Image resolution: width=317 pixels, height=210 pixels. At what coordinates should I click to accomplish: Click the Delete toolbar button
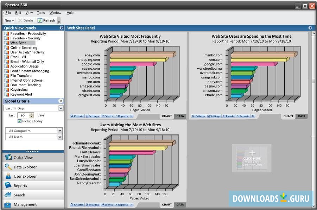coord(25,20)
